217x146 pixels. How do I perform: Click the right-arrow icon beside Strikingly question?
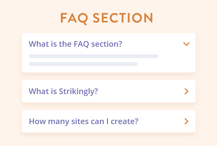(186, 91)
